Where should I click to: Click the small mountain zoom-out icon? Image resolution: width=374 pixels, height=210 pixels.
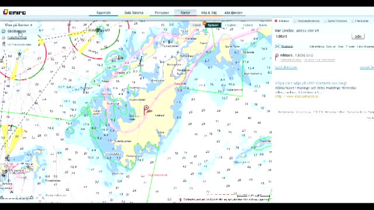click(2, 197)
